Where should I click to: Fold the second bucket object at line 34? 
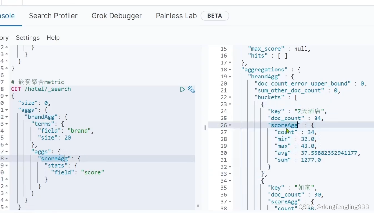click(x=230, y=181)
